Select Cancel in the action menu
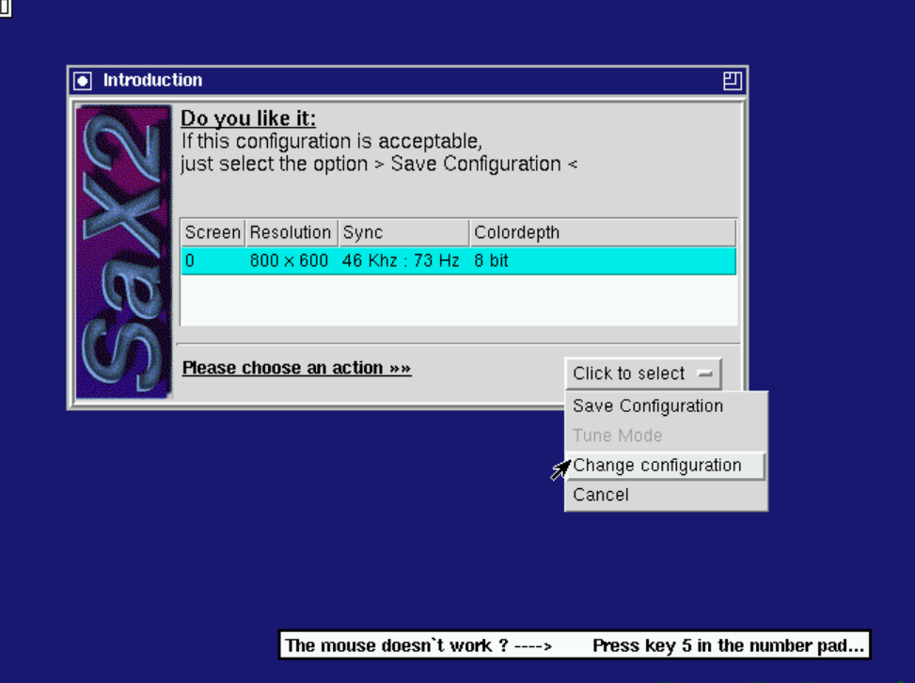This screenshot has height=683, width=915. tap(666, 495)
